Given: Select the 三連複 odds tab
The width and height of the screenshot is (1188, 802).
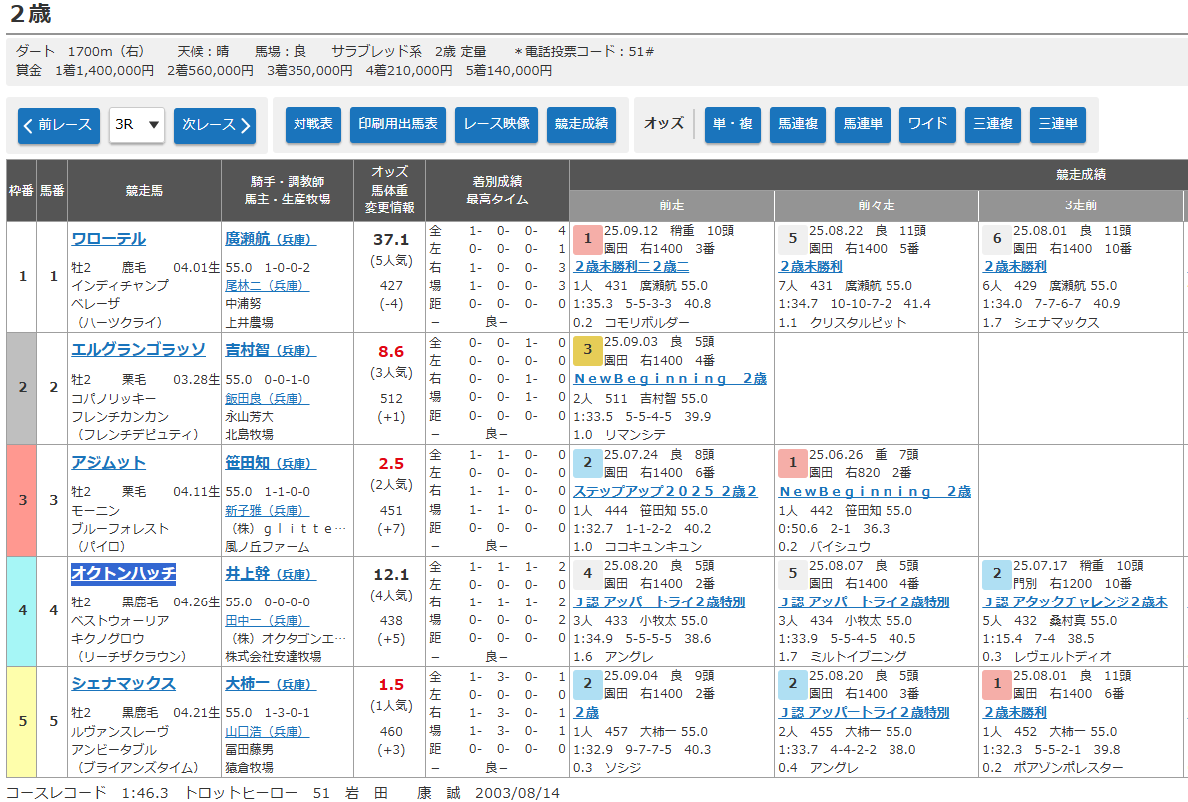Looking at the screenshot, I should click(992, 124).
